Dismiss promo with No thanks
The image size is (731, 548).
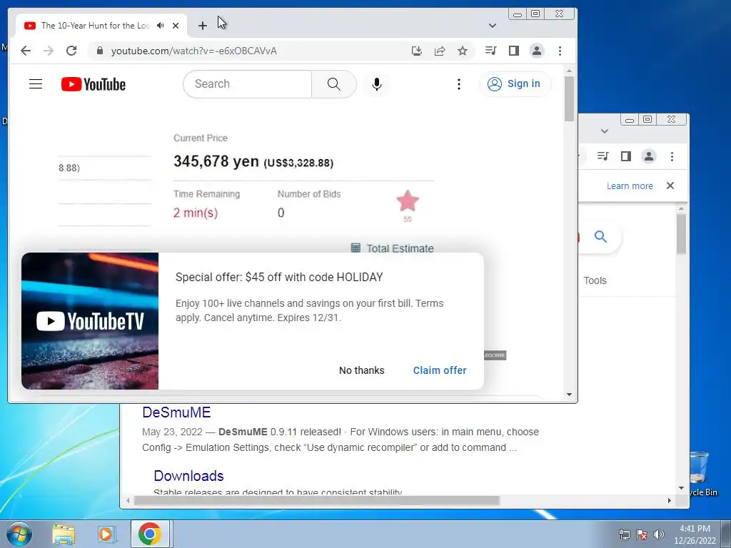pyautogui.click(x=362, y=370)
